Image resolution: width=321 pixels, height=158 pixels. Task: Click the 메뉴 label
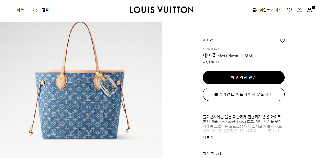click(x=21, y=10)
